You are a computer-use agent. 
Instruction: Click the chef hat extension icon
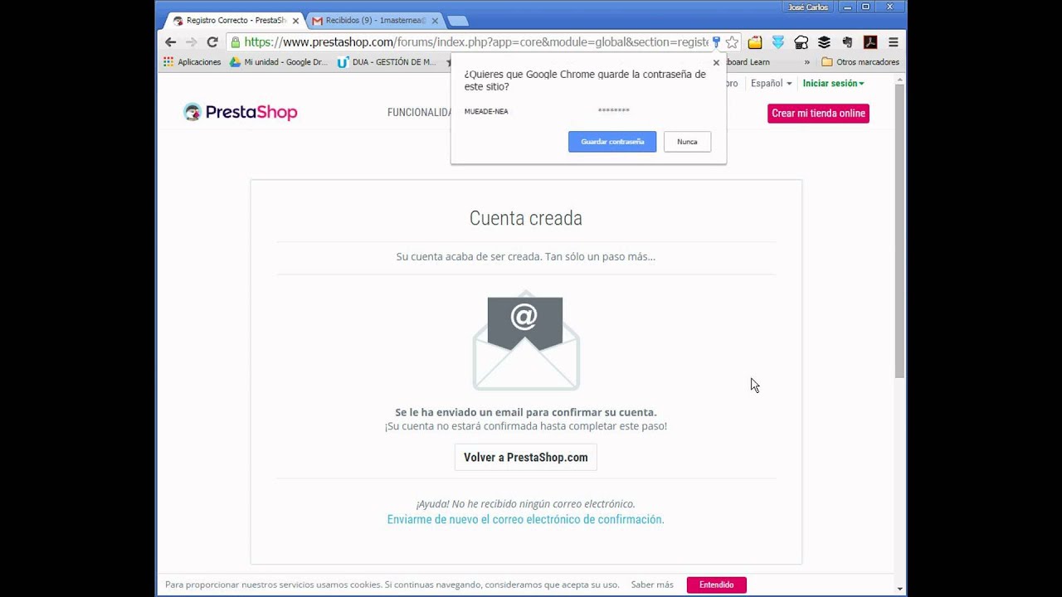tap(801, 41)
